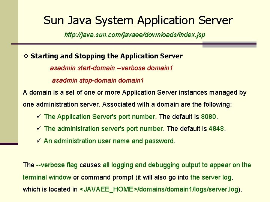The width and height of the screenshot is (270, 202).
Task: Click the diamond bullet before 'Starting and Stopping'
Action: (26, 56)
